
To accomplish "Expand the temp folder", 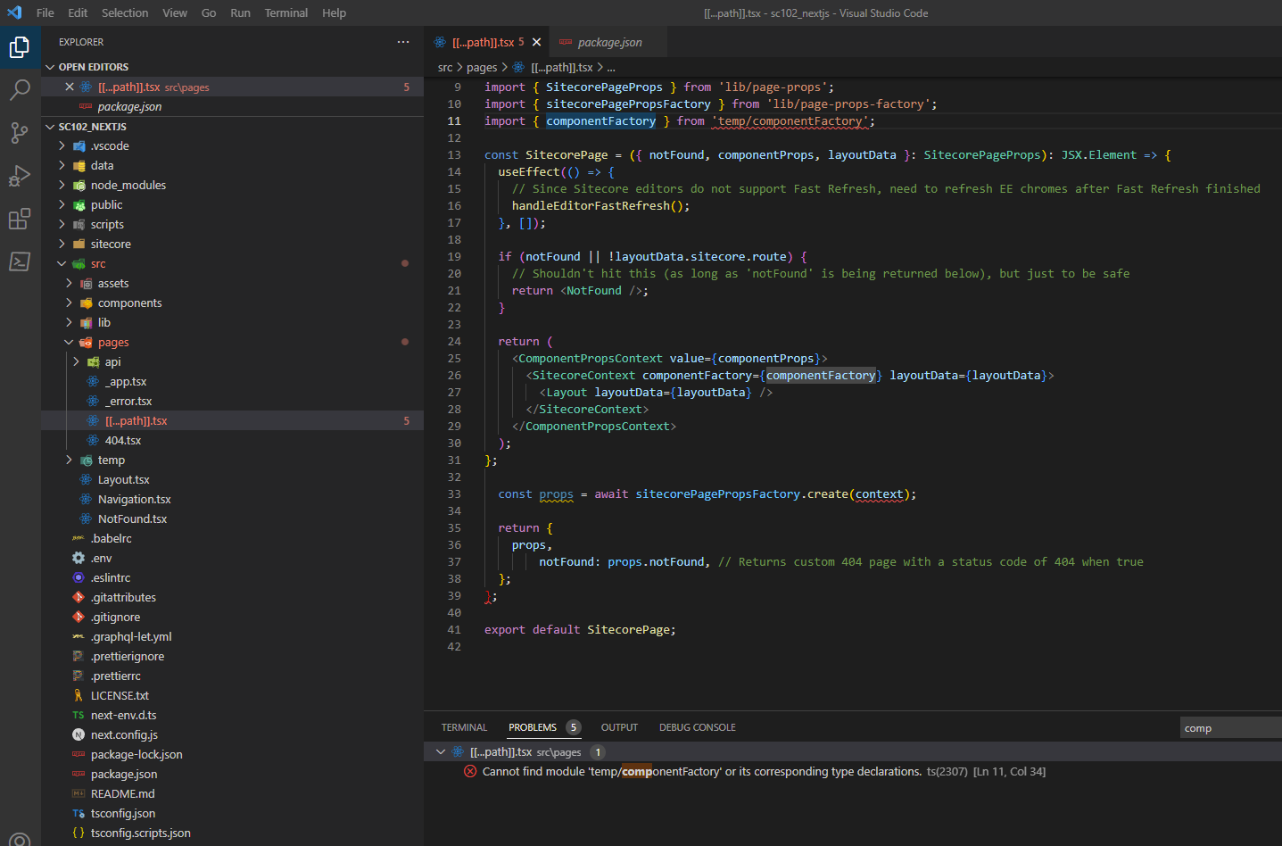I will pyautogui.click(x=232, y=460).
